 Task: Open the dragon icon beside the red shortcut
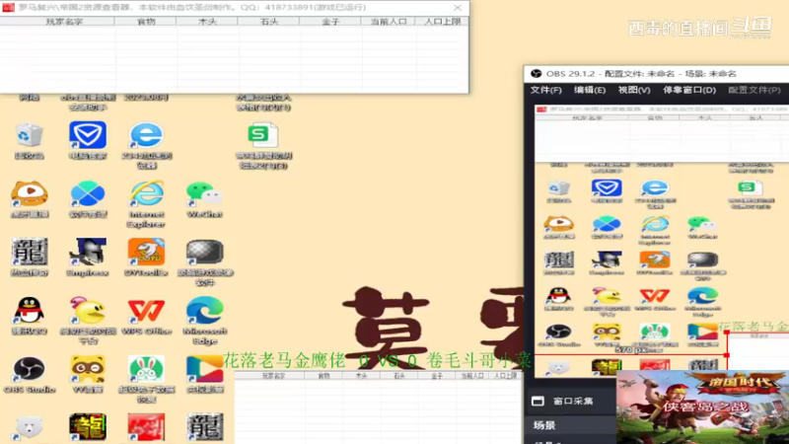pos(204,427)
